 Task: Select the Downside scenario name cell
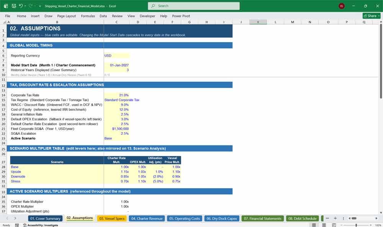(x=57, y=176)
